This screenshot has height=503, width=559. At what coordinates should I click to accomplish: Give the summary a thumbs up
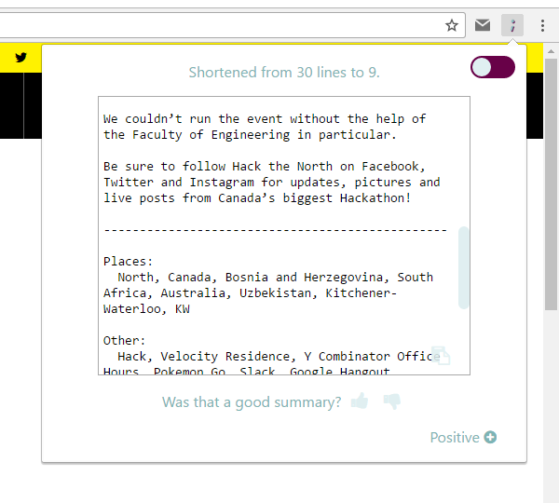(360, 401)
